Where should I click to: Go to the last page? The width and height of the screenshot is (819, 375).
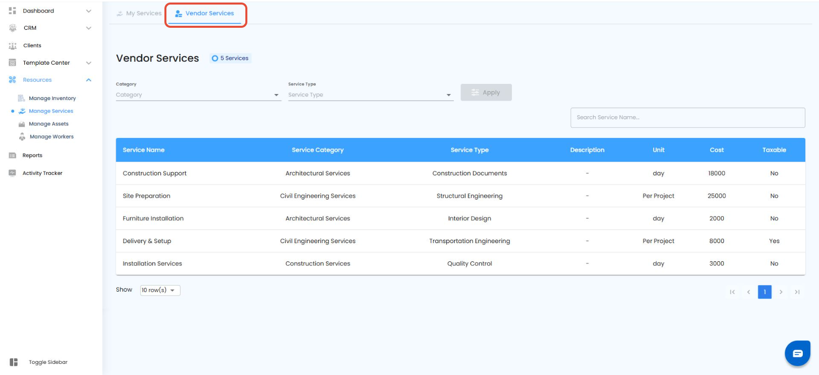tap(797, 292)
